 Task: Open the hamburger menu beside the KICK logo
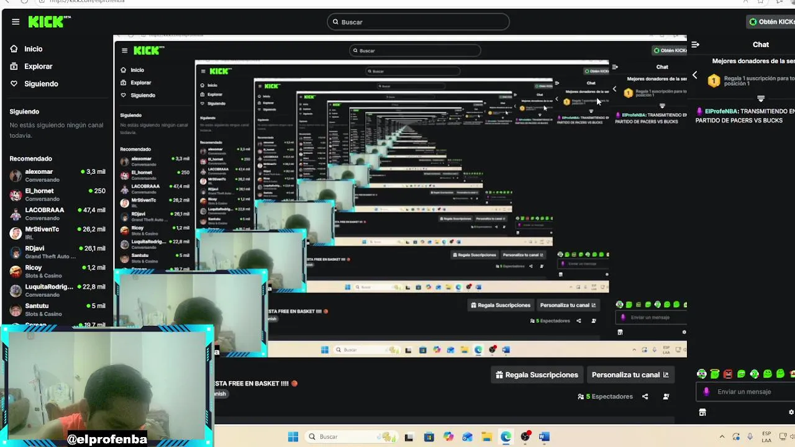pyautogui.click(x=16, y=22)
